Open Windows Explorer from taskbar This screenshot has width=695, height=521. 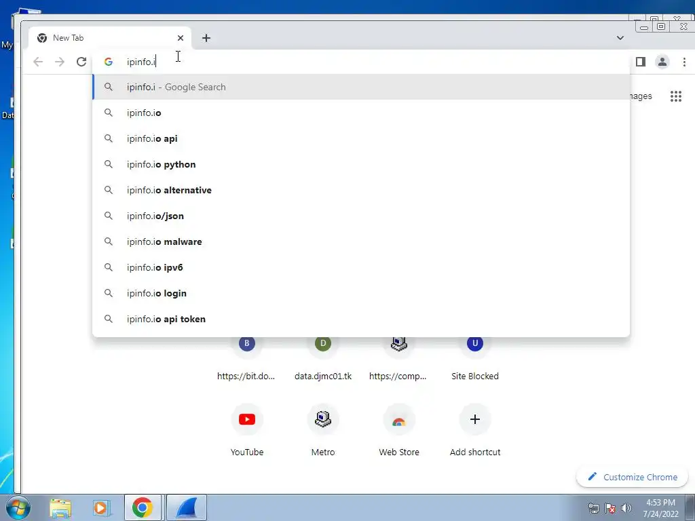tap(60, 507)
